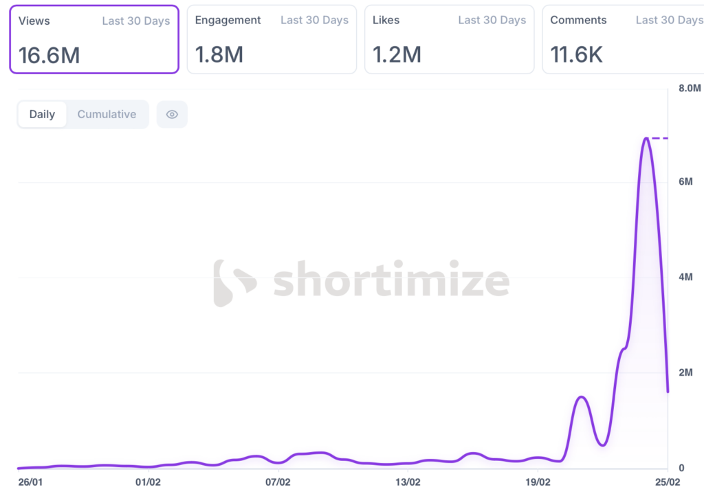
Task: Toggle the eye visibility icon
Action: [x=172, y=115]
